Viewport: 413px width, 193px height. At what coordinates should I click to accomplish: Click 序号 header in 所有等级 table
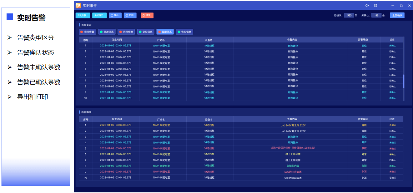tap(86, 119)
